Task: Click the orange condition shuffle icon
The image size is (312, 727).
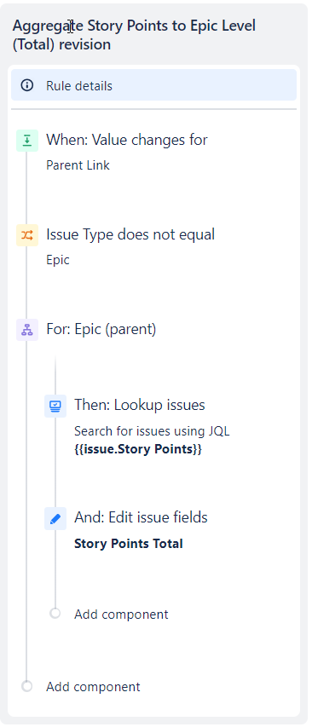Action: click(x=27, y=235)
